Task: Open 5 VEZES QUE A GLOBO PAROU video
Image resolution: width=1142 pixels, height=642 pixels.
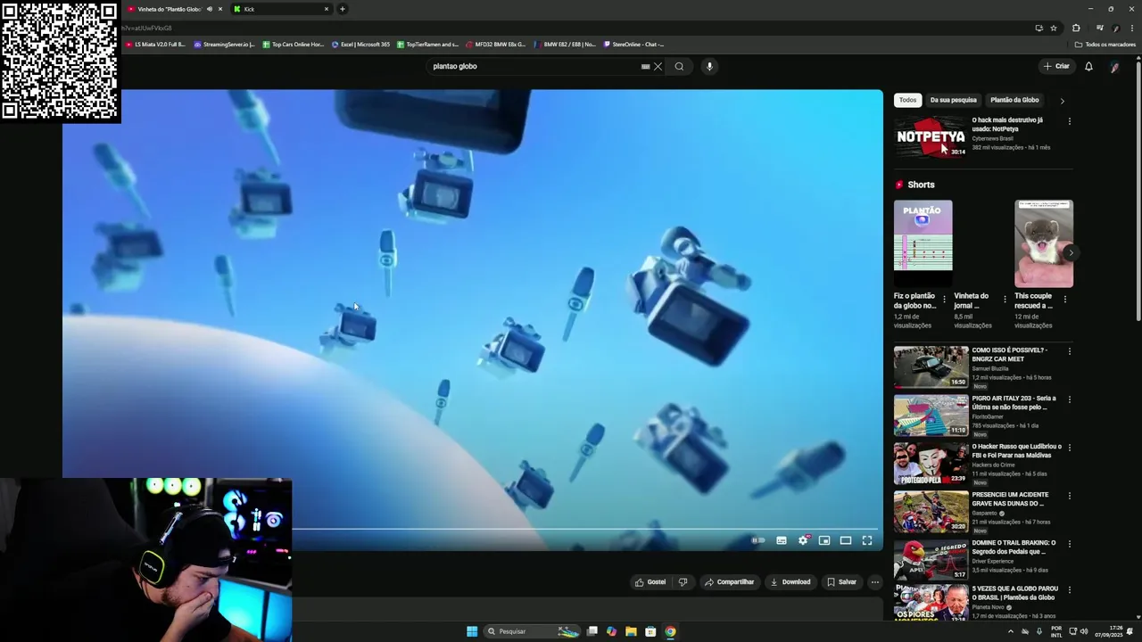Action: pos(931,602)
